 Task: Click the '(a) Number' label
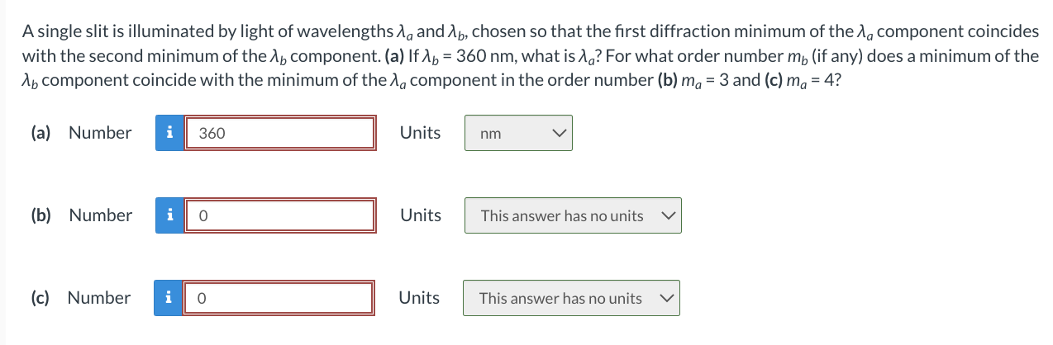(x=81, y=133)
